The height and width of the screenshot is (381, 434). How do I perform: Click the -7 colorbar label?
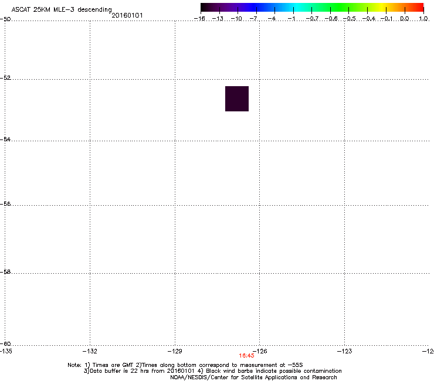click(x=253, y=19)
